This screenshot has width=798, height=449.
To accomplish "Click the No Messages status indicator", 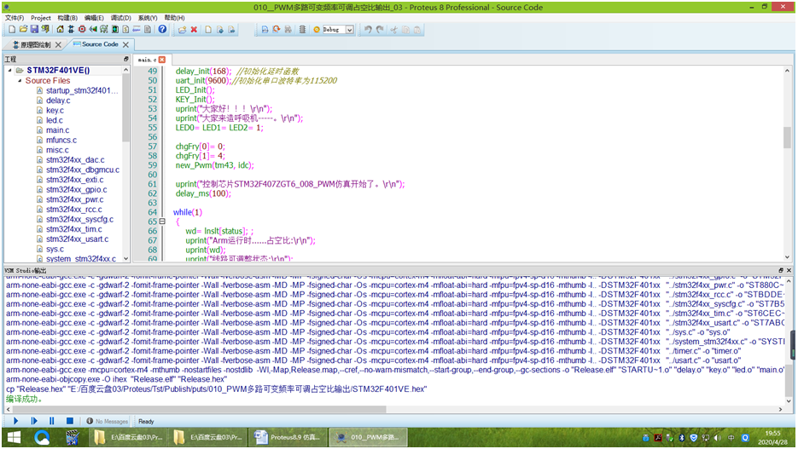I will coord(107,422).
